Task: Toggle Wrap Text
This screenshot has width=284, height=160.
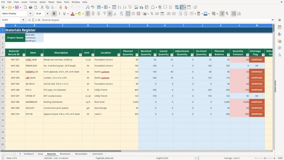Action: (121, 14)
